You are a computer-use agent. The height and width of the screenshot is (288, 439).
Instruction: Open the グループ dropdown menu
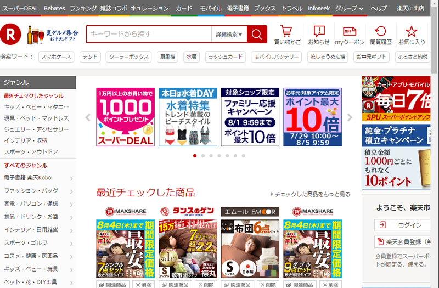(350, 8)
